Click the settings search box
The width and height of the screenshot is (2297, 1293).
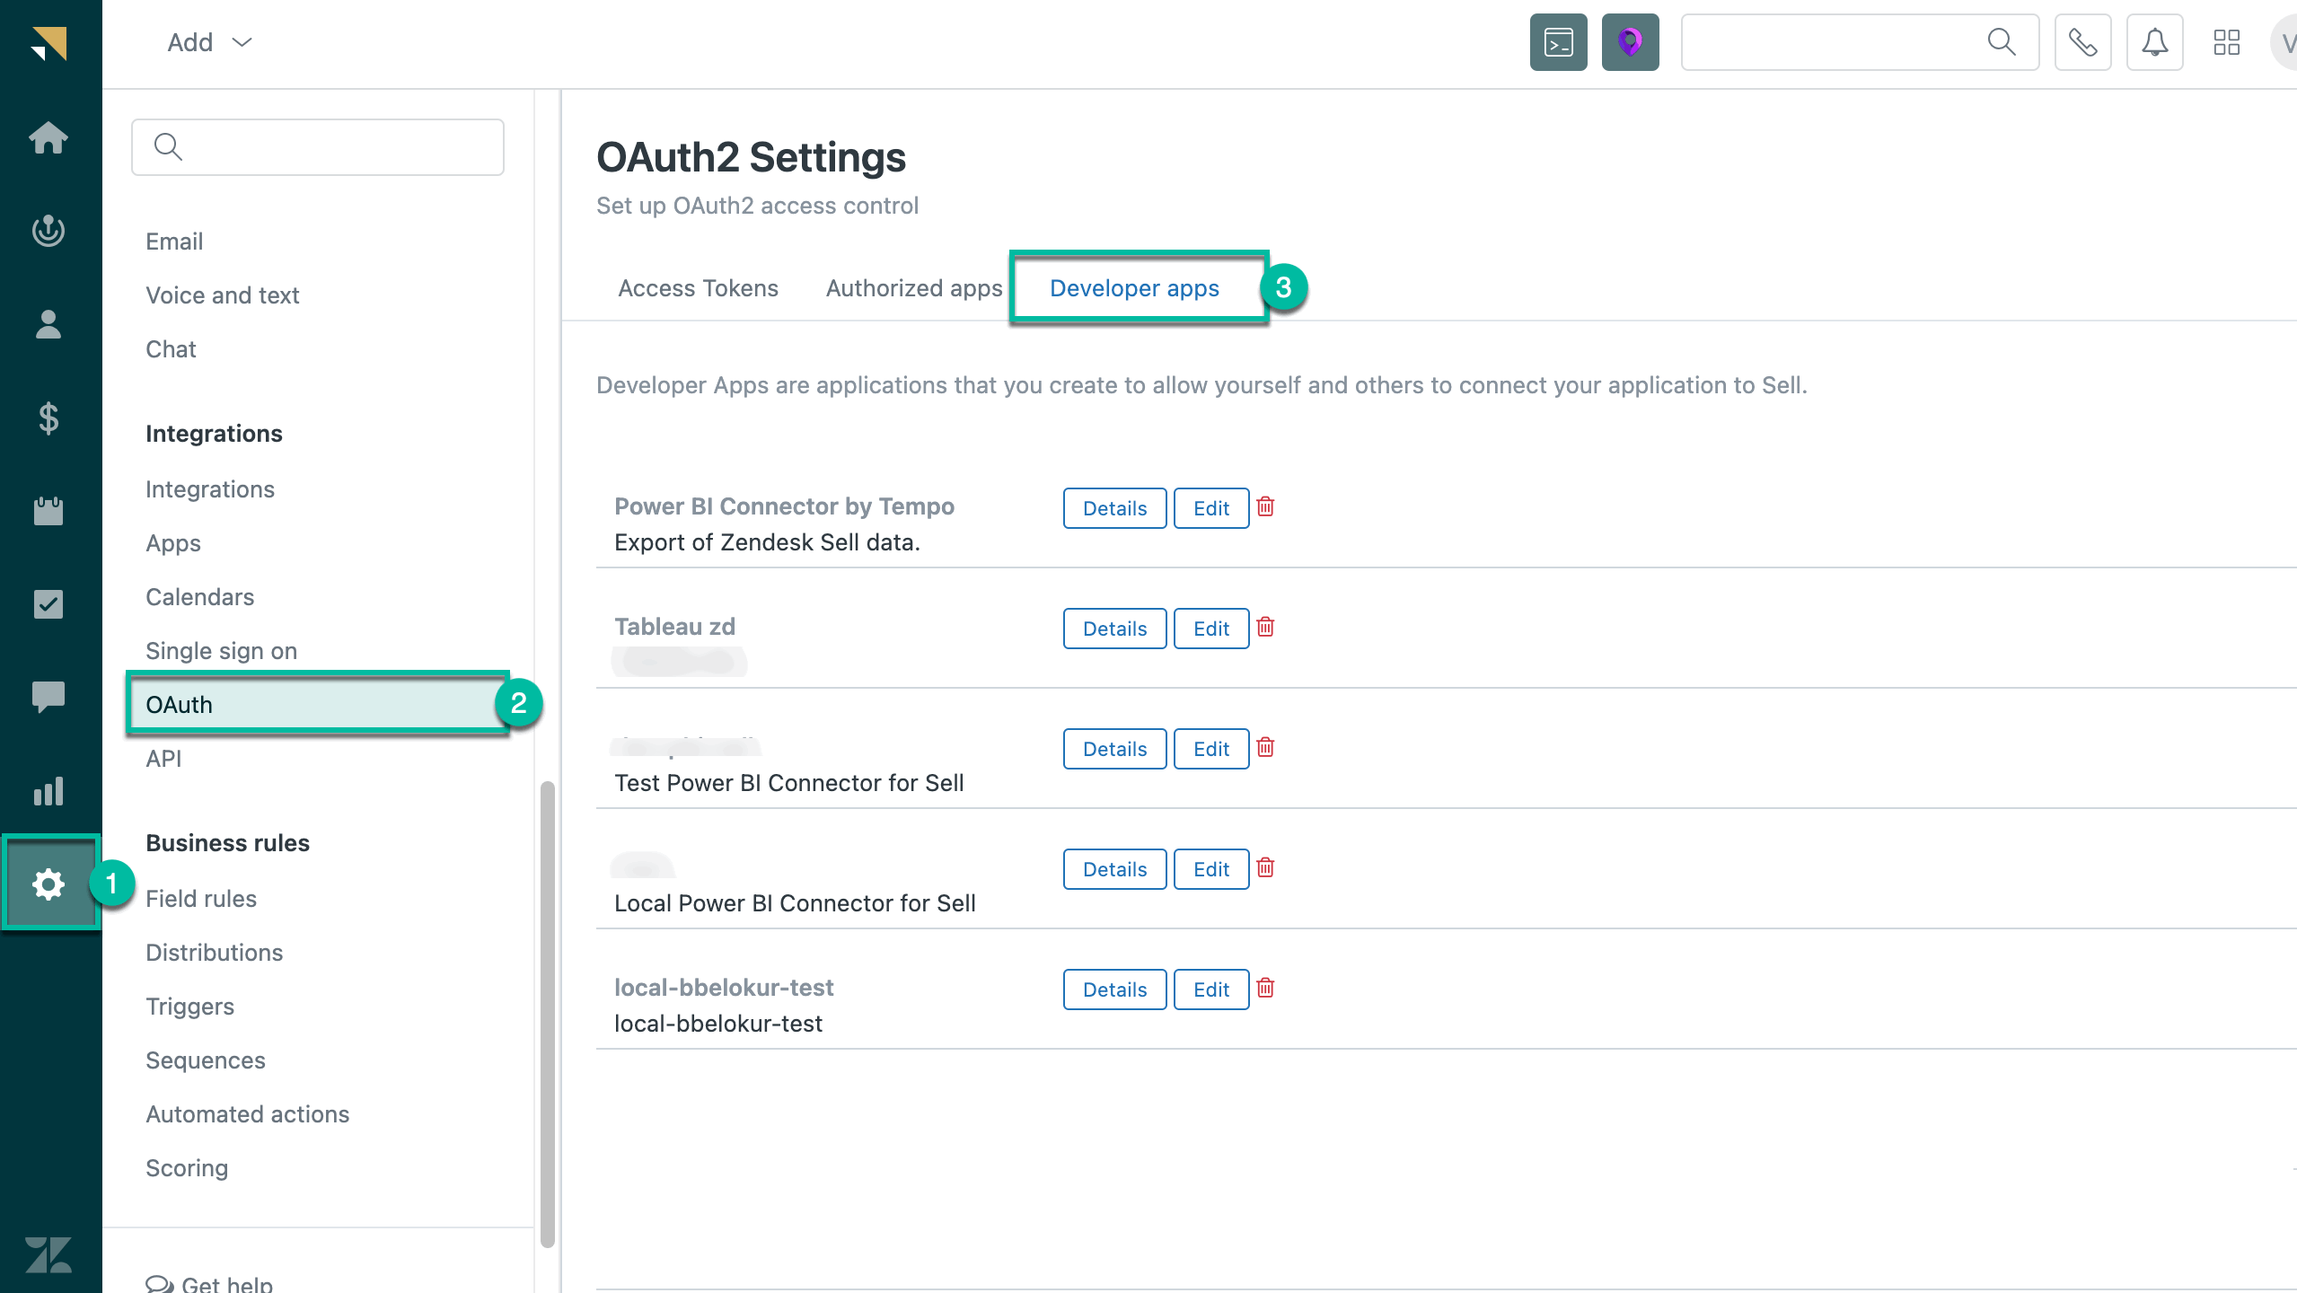317,146
